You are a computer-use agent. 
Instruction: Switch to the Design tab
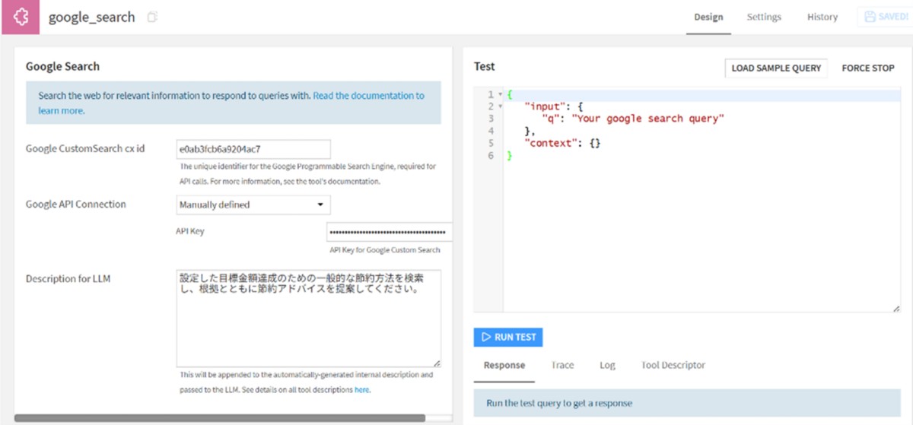point(708,17)
